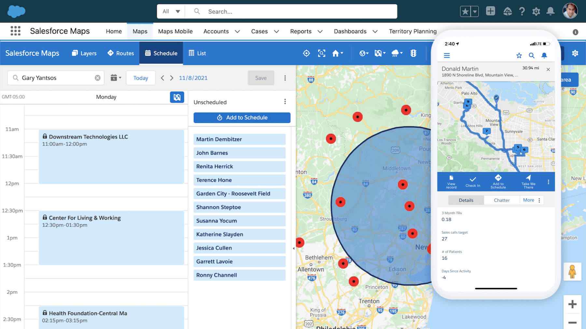This screenshot has height=329, width=586.
Task: Open the List panel
Action: tap(197, 53)
